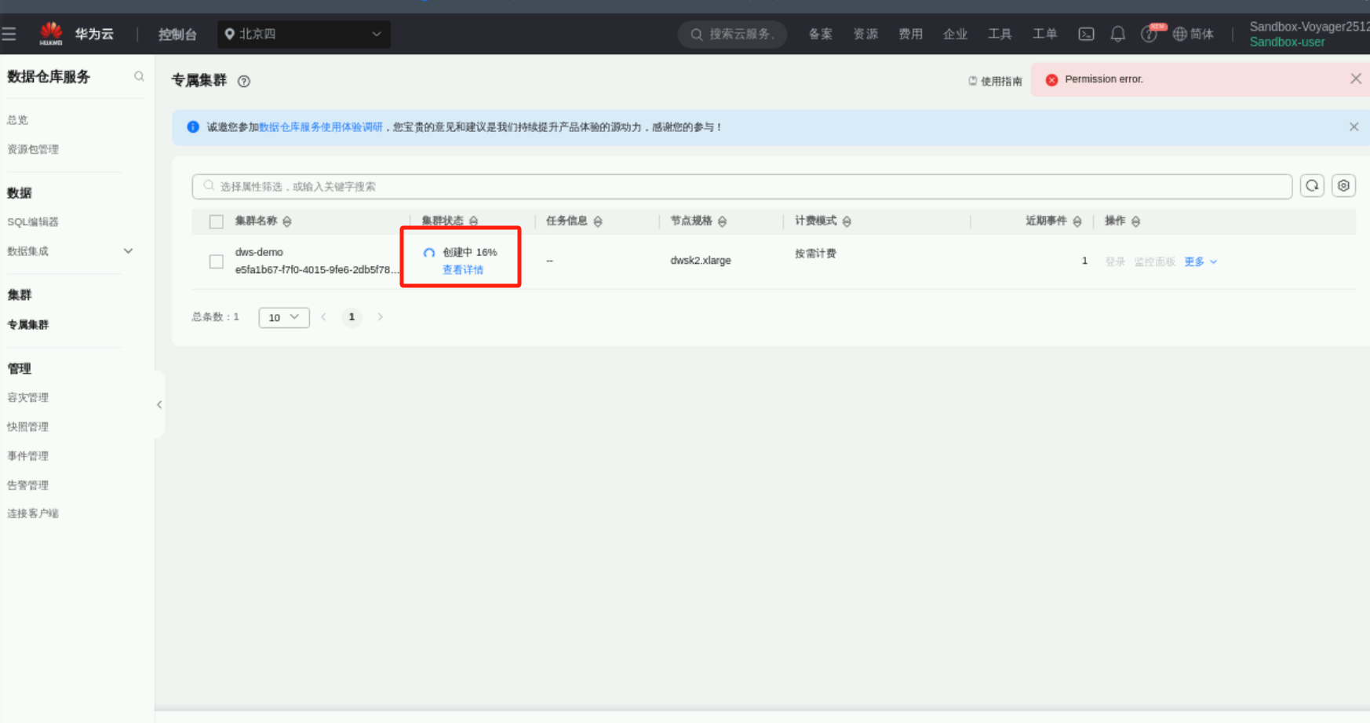1370x723 pixels.
Task: Focus the cluster attribute filter search box
Action: [741, 186]
